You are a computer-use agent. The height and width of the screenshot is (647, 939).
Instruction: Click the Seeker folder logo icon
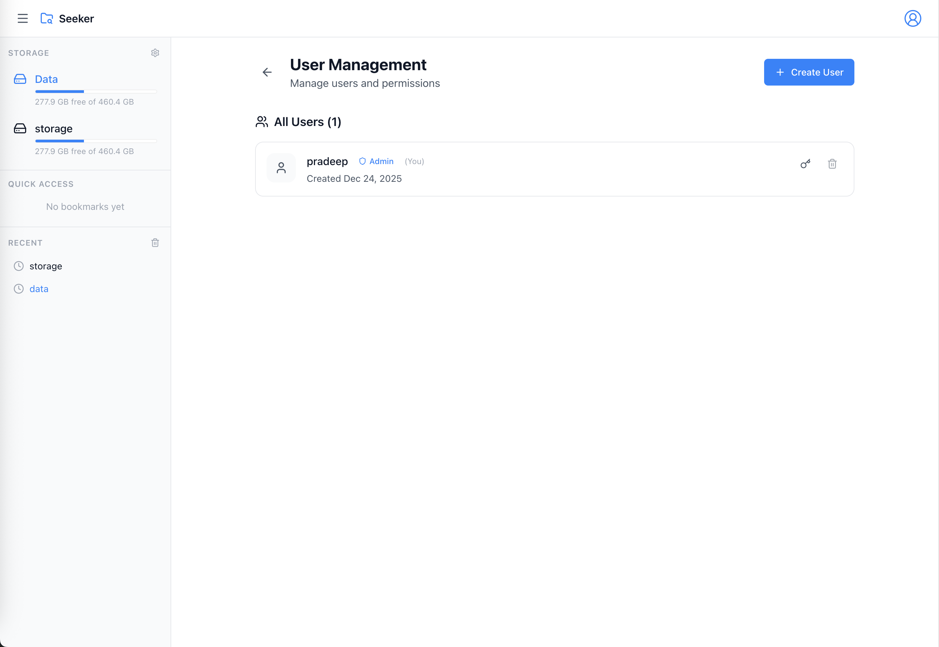(46, 19)
